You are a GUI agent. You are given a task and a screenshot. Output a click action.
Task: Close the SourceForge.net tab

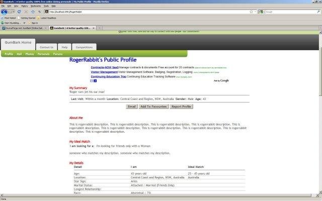[46, 28]
